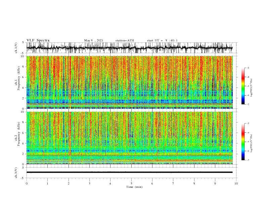Viewport: 266px width, 206px height.
Task: Click the ch.1 frequency axis "6" tick label
Action: coord(24,77)
